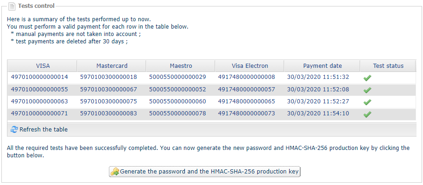Click the Maestro column header

[181, 66]
